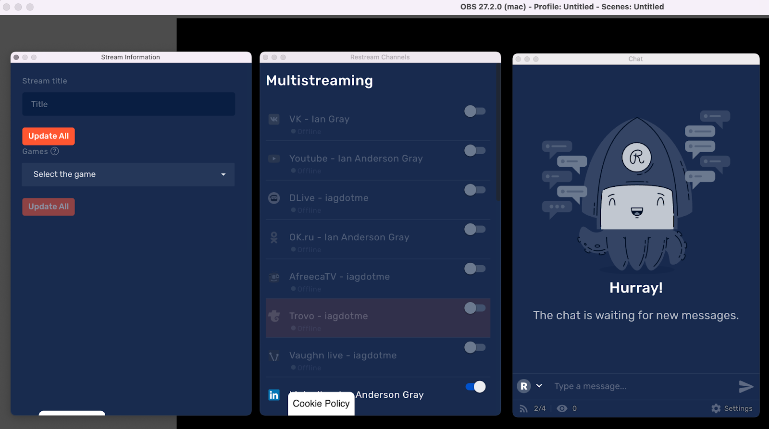Enable the Vaughn live - iagdotme toggle
The image size is (769, 429).
[475, 347]
